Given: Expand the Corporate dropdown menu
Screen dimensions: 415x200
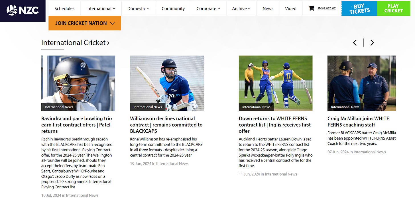Looking at the screenshot, I should click(x=208, y=9).
